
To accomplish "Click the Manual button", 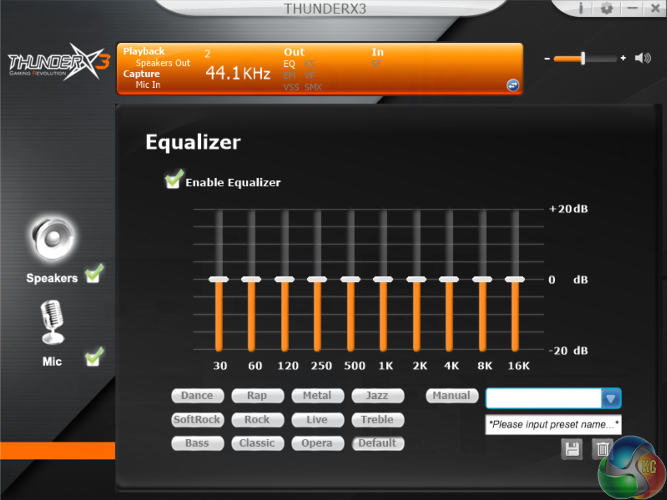I will coord(452,395).
